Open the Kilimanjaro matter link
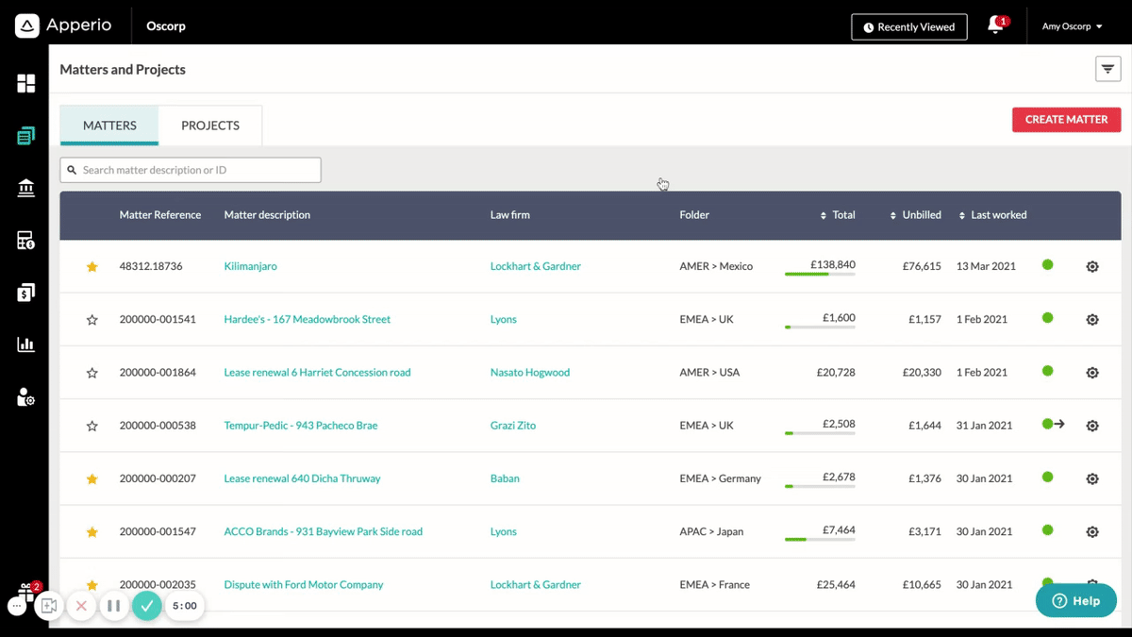The image size is (1132, 637). coord(251,266)
